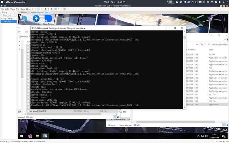Switch to large icons view in vgmstream Explorer
This screenshot has height=143, width=229.
(227, 125)
